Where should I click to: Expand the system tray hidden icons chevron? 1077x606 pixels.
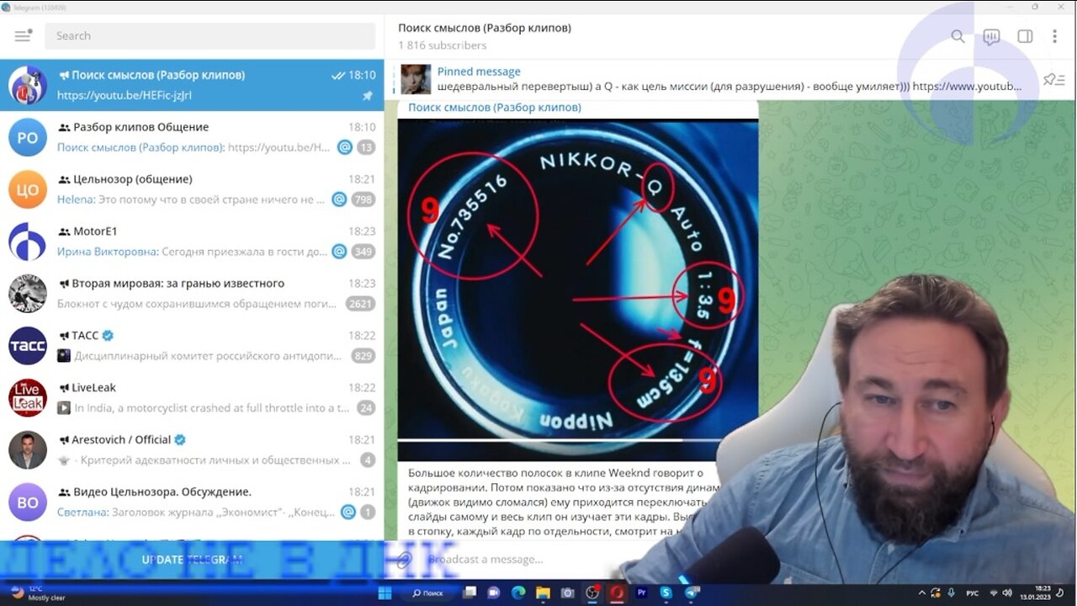click(x=922, y=593)
